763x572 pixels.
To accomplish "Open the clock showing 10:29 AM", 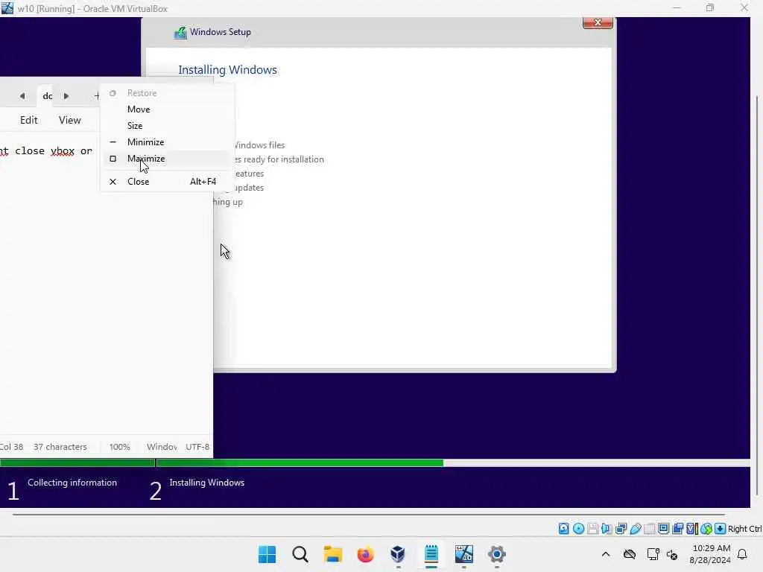I will click(x=710, y=554).
